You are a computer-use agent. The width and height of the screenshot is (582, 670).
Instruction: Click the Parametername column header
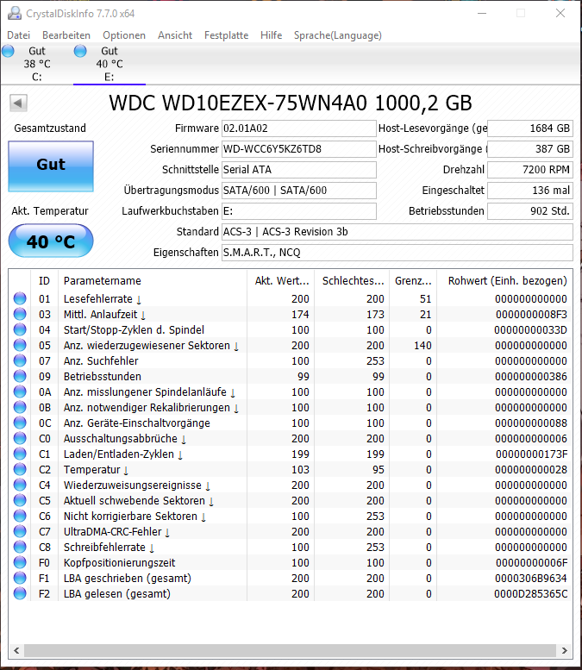(x=153, y=281)
